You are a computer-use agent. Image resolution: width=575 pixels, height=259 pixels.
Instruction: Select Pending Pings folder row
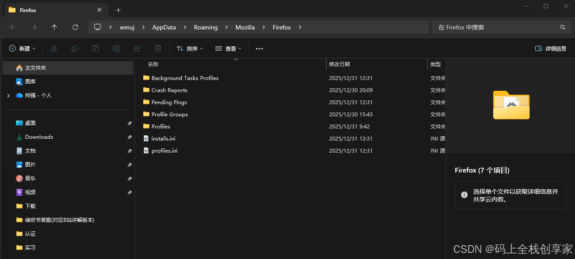click(292, 102)
